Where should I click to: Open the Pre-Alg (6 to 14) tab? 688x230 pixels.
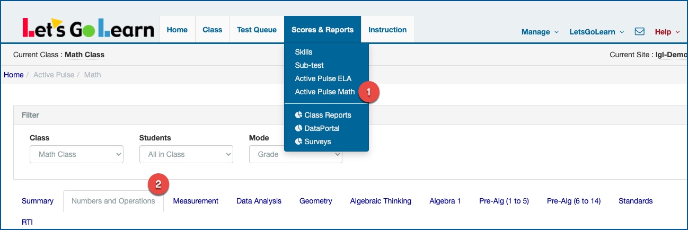[x=574, y=201]
